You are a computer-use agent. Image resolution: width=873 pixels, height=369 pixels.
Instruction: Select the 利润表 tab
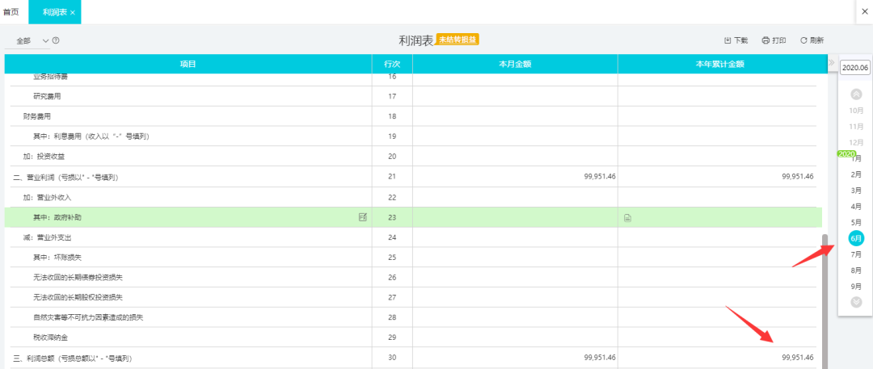(53, 12)
